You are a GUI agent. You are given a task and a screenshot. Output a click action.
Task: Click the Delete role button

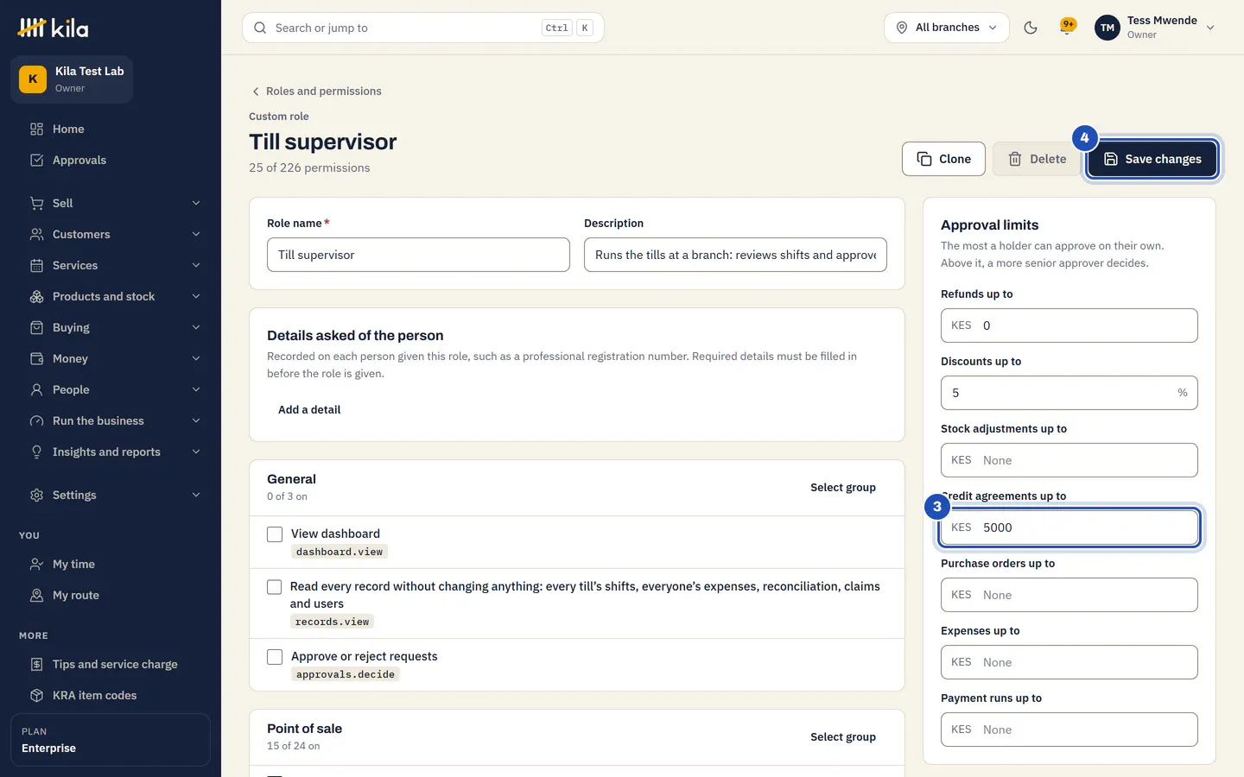1037,159
